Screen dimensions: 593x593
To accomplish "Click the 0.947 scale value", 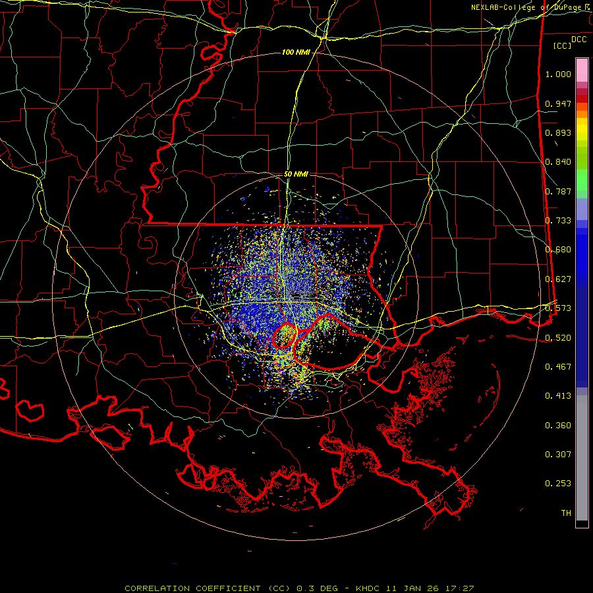I will tap(558, 103).
